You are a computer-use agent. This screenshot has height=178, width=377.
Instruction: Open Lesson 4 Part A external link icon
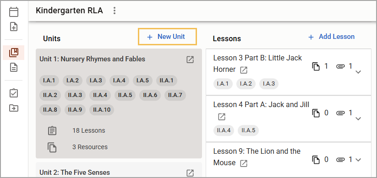(222, 117)
